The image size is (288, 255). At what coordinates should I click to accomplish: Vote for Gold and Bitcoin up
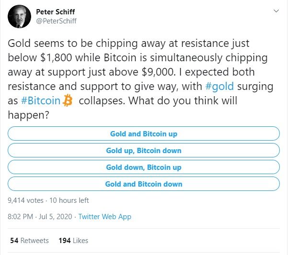click(x=144, y=134)
